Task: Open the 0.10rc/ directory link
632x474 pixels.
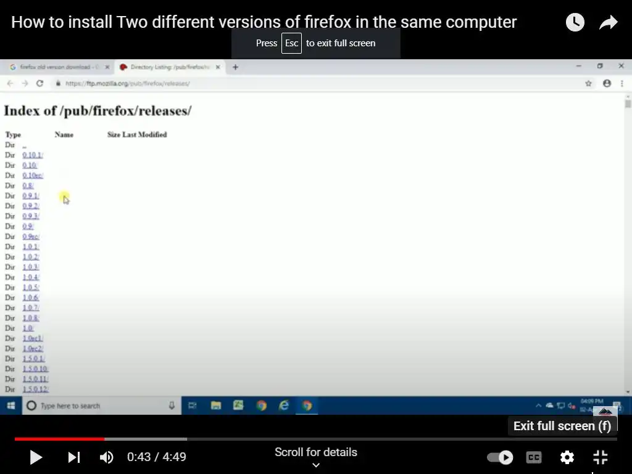Action: pos(33,175)
